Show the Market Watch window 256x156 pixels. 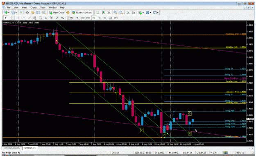coord(21,13)
